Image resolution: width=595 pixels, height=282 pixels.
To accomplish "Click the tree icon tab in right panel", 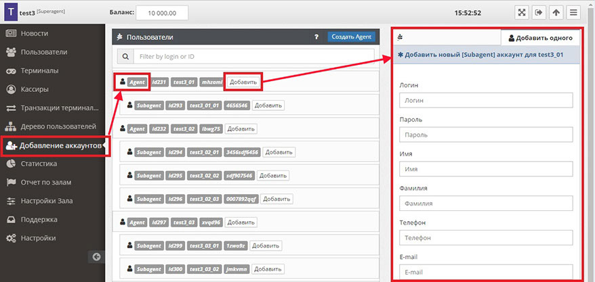I will point(400,37).
